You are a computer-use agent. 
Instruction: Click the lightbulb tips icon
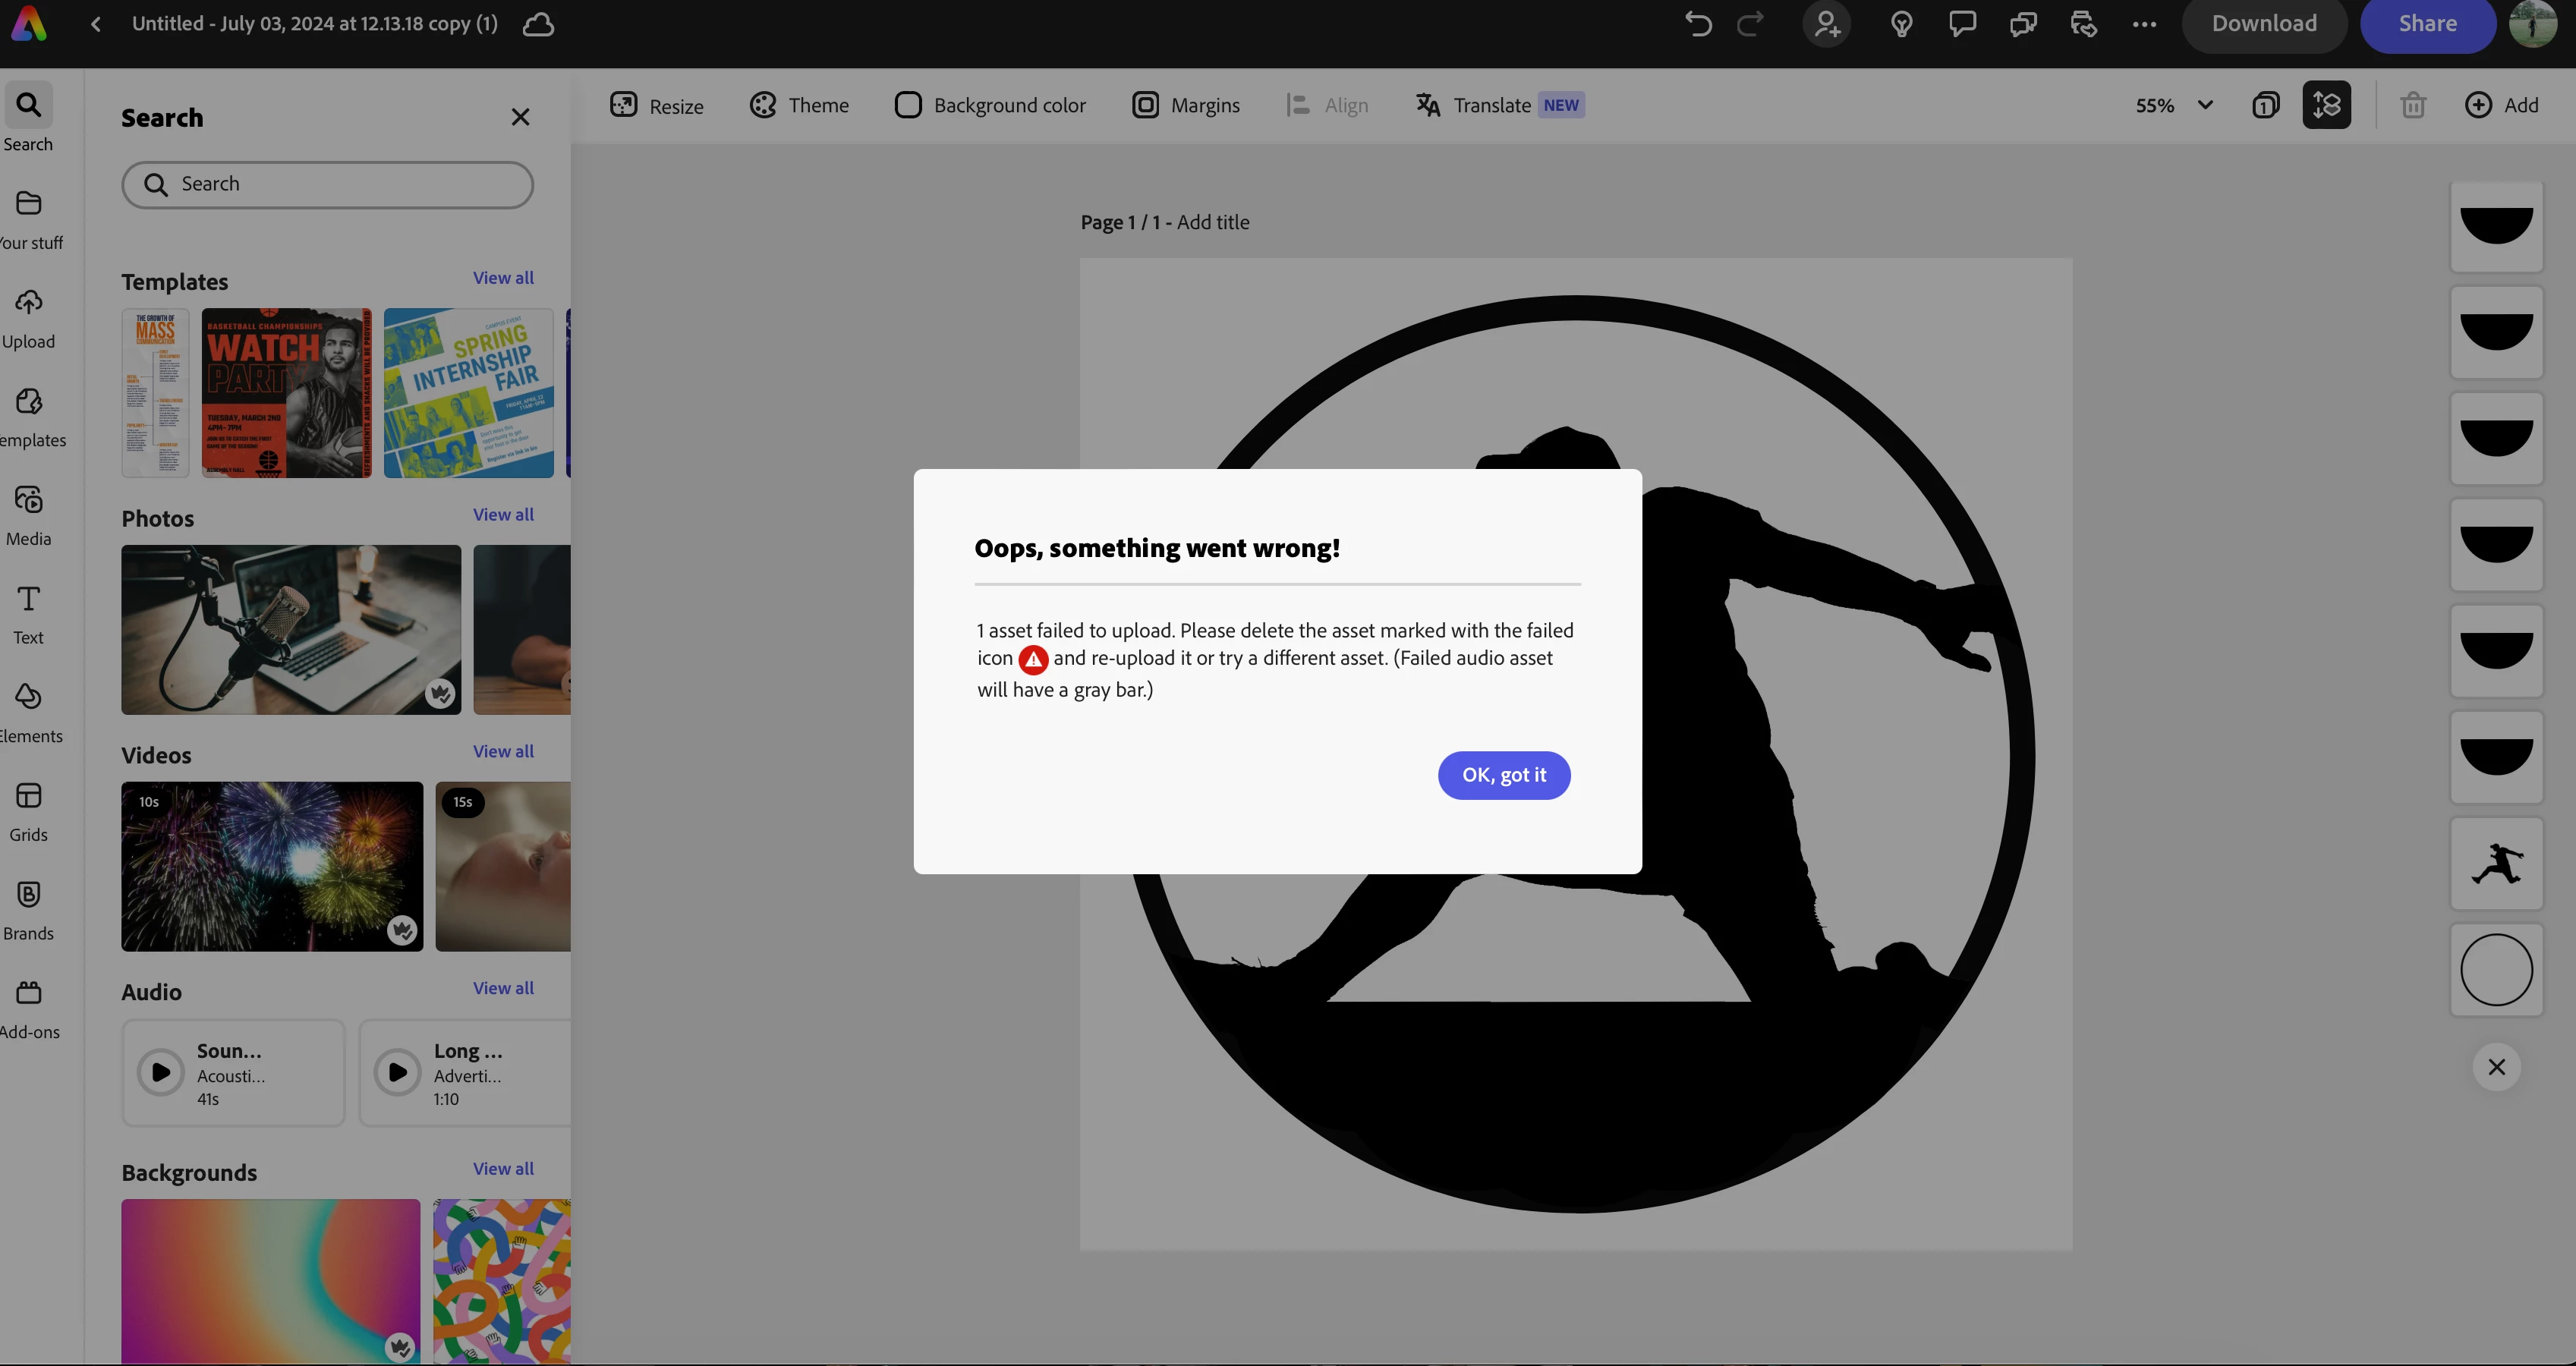coord(1901,24)
